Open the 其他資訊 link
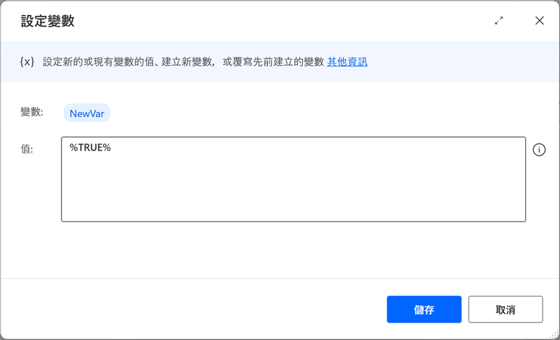This screenshot has height=340, width=560. coord(347,62)
